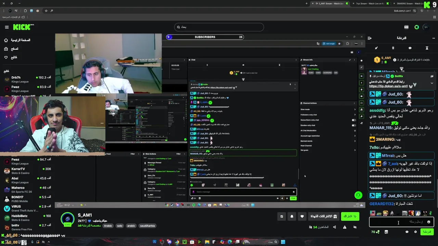Click the Kick search field بحث

pyautogui.click(x=219, y=27)
